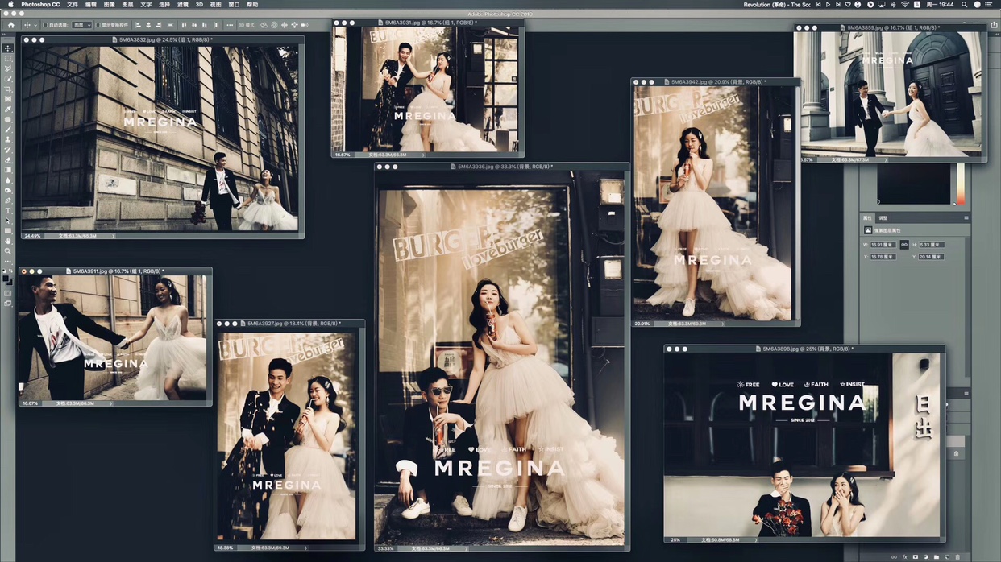The height and width of the screenshot is (562, 1001).
Task: Enable the 自动选择 checkbox
Action: tap(46, 25)
